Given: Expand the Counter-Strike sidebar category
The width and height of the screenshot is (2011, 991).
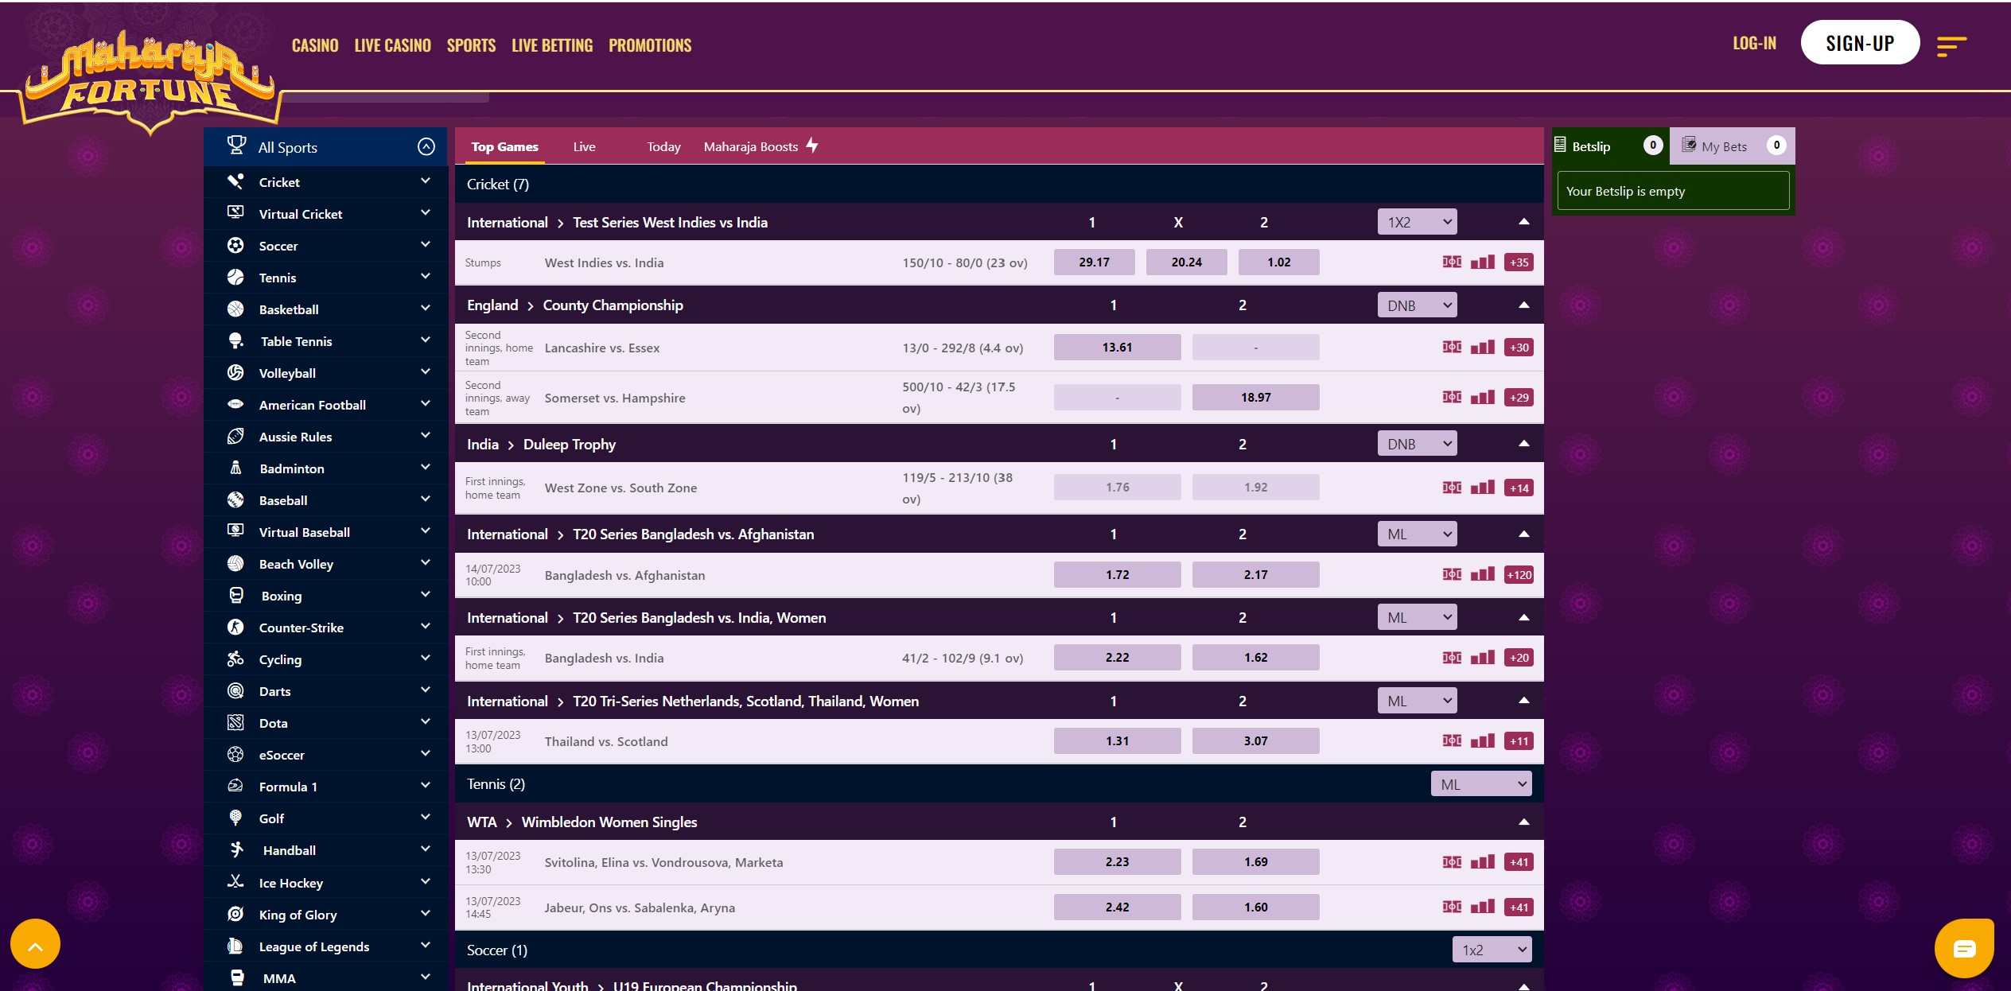Looking at the screenshot, I should (426, 626).
